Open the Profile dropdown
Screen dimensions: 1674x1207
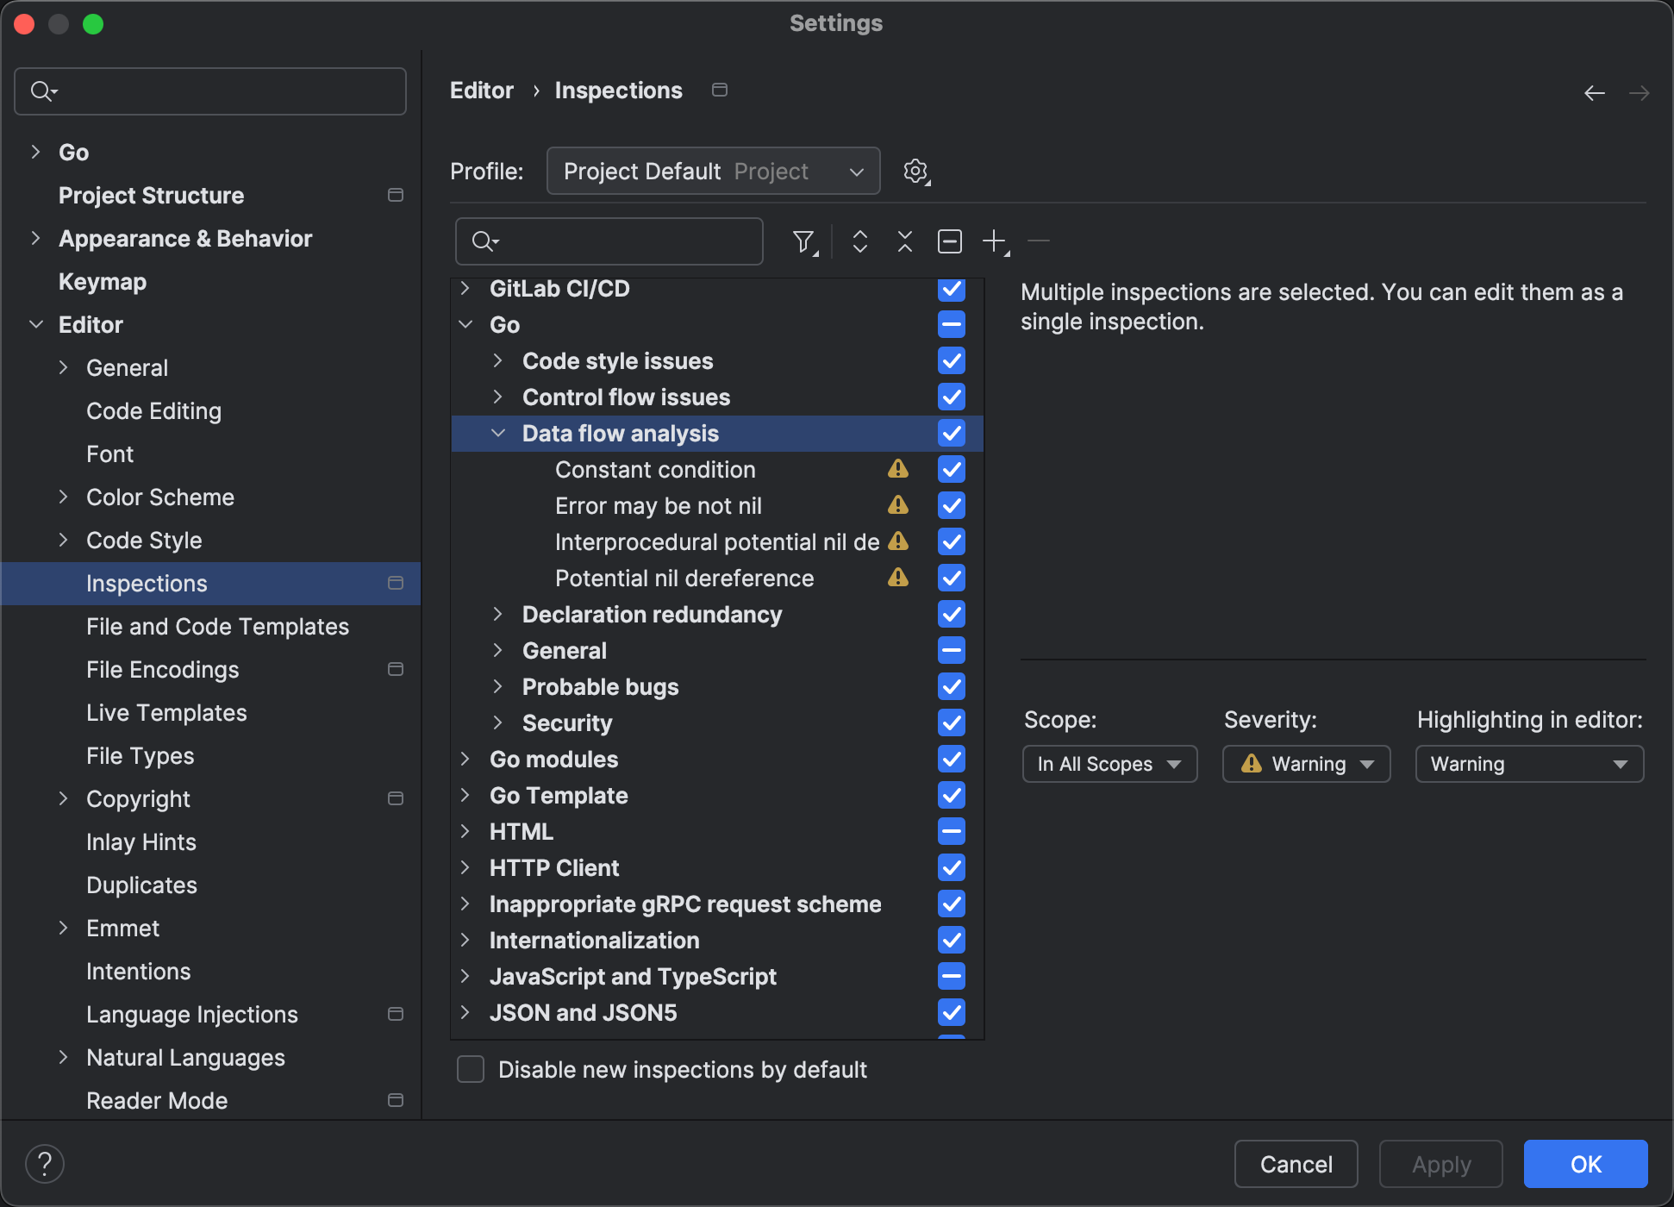713,172
